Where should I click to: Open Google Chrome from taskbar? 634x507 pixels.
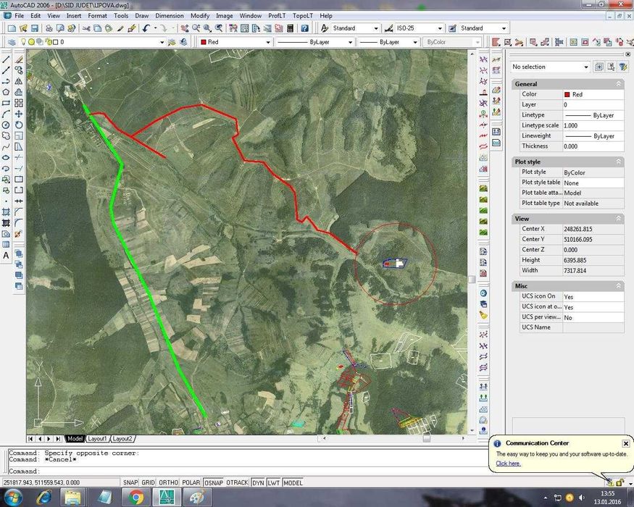136,497
